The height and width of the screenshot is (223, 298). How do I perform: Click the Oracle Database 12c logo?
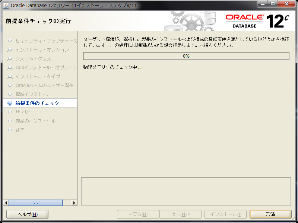257,21
